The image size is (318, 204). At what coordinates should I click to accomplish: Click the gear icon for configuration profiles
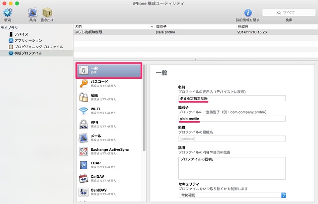pyautogui.click(x=11, y=53)
